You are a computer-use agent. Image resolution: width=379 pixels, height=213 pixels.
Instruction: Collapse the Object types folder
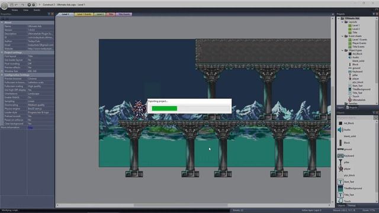pyautogui.click(x=342, y=50)
